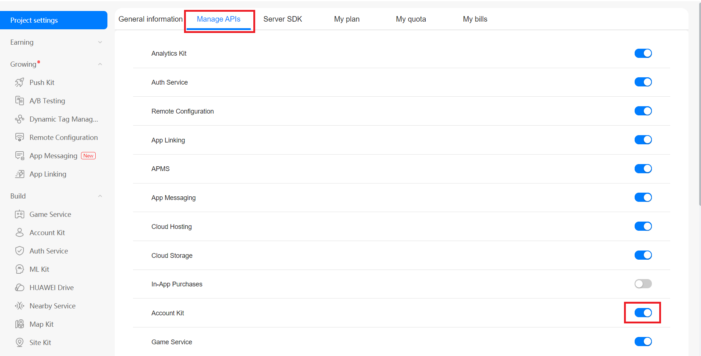The width and height of the screenshot is (701, 356).
Task: Click the App Linking sidebar icon
Action: coord(19,174)
